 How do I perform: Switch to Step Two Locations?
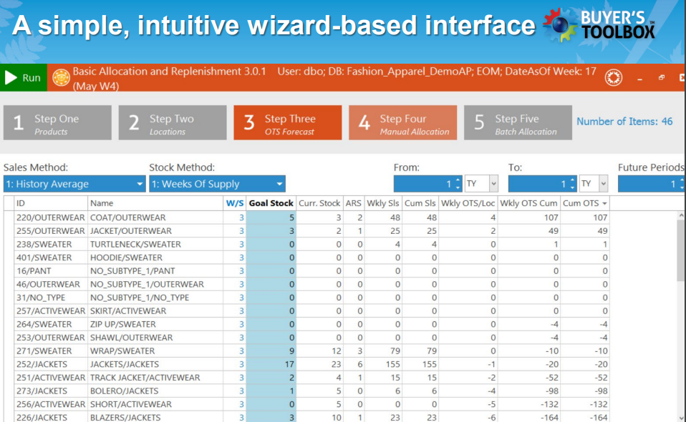click(x=172, y=123)
